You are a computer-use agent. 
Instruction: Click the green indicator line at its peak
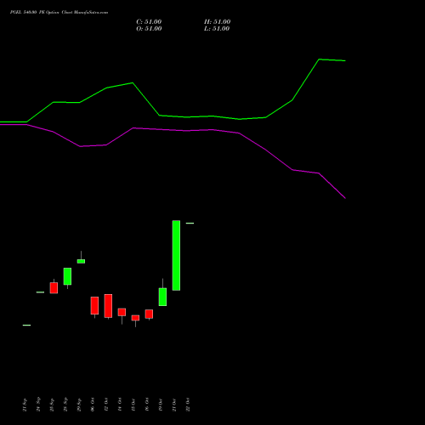point(319,59)
